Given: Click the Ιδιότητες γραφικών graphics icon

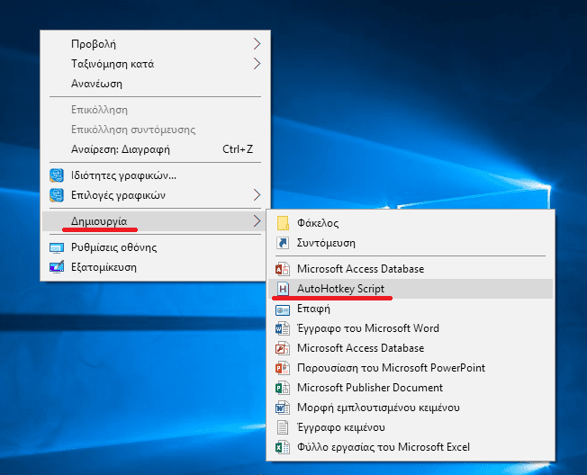Looking at the screenshot, I should click(57, 175).
